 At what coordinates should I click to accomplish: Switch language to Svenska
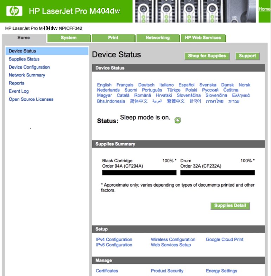[208, 85]
